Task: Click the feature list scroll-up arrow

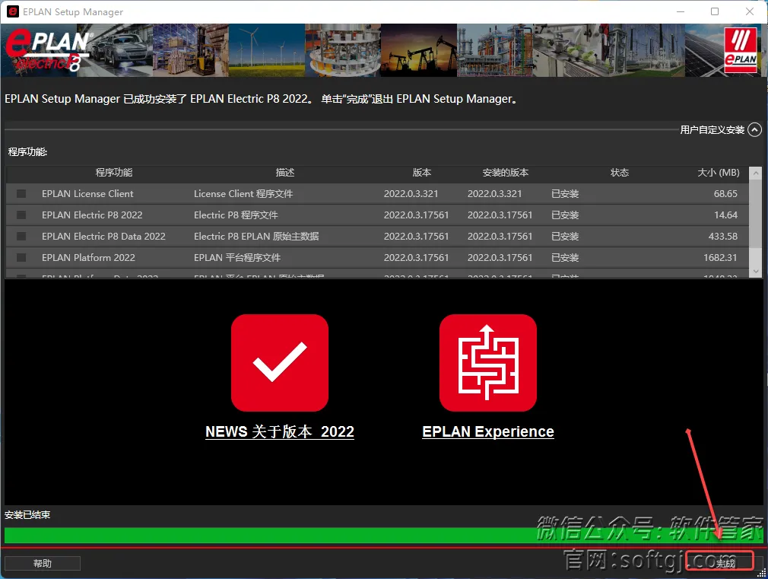Action: pos(755,173)
